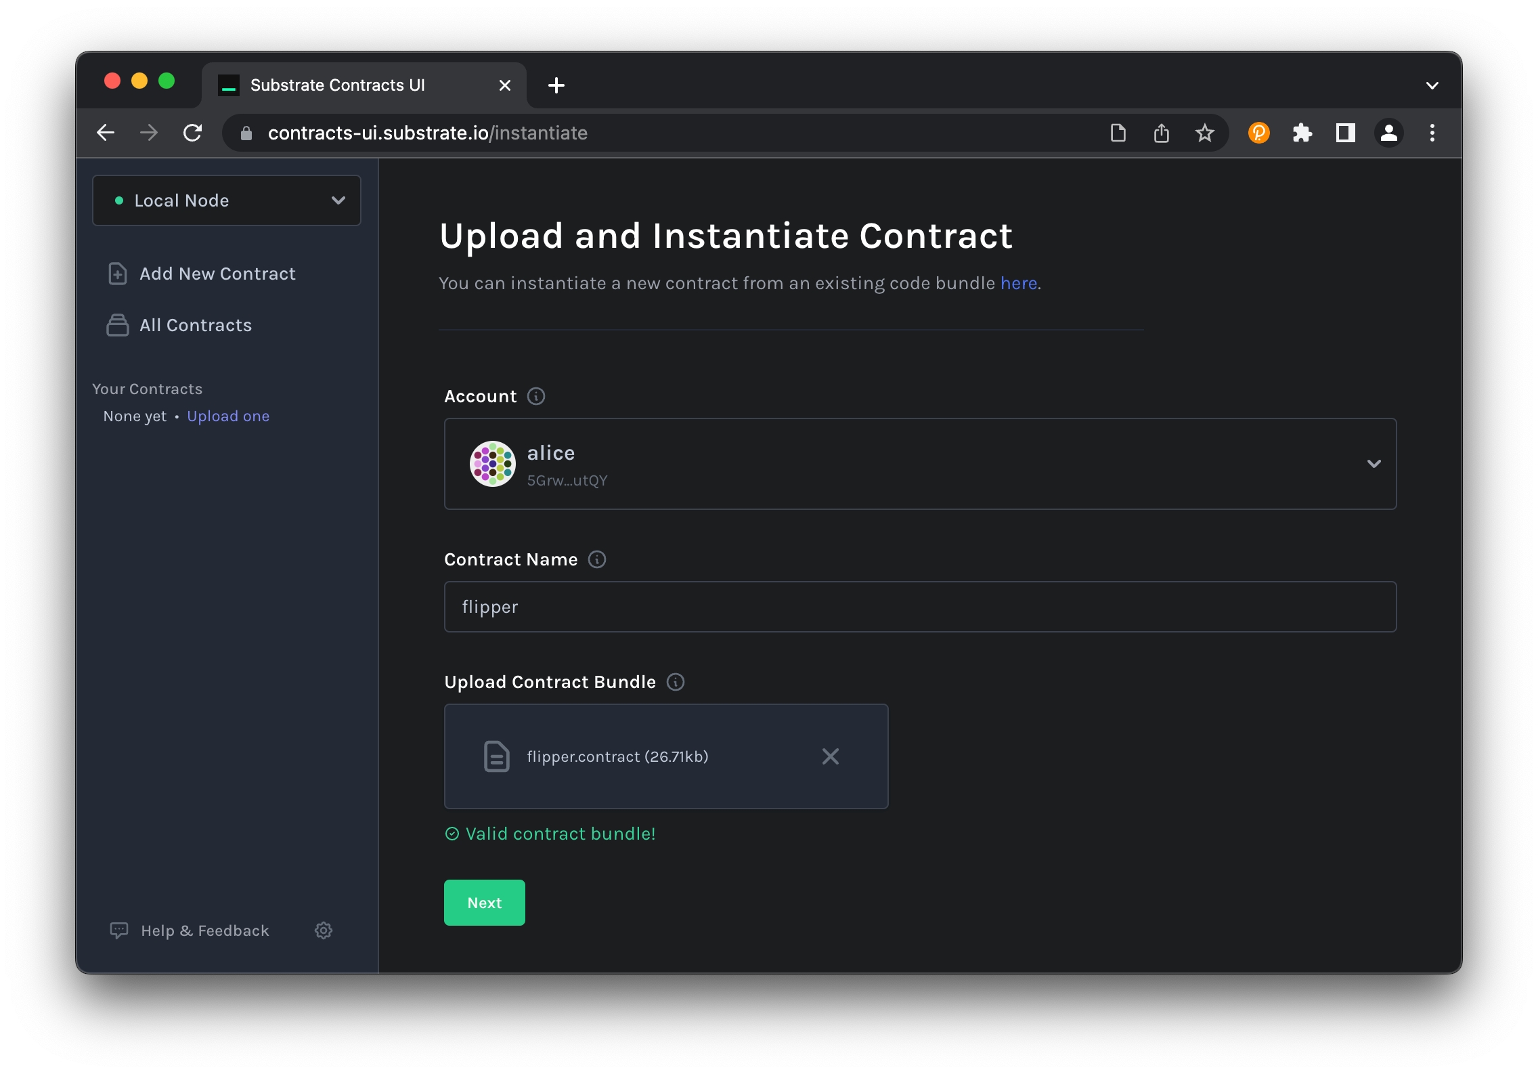Click the 'Upload one' link
This screenshot has width=1538, height=1074.
228,416
